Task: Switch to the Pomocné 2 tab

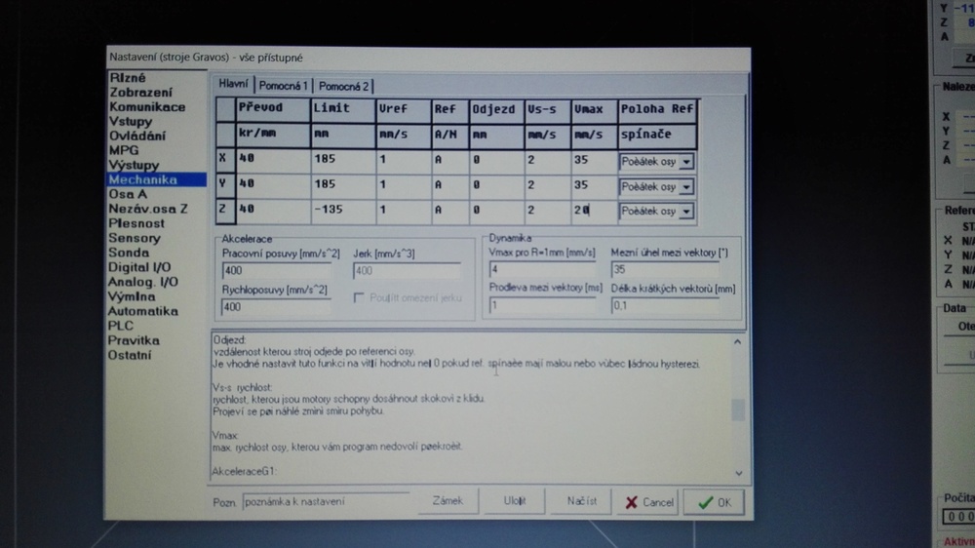Action: click(344, 86)
